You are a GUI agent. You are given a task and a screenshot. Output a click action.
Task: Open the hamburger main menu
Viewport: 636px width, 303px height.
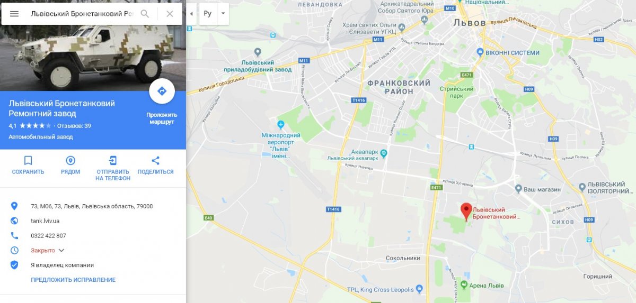tap(14, 14)
